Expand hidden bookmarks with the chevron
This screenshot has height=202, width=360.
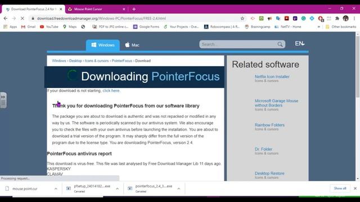319,27
